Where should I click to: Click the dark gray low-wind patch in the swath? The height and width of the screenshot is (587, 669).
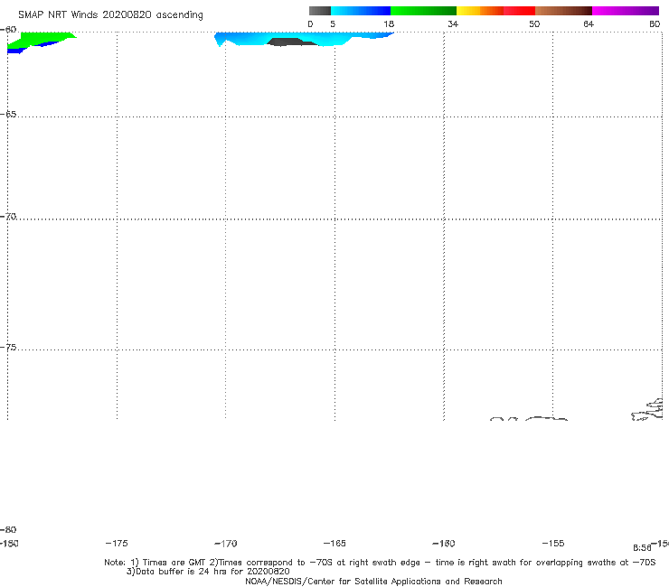point(291,42)
